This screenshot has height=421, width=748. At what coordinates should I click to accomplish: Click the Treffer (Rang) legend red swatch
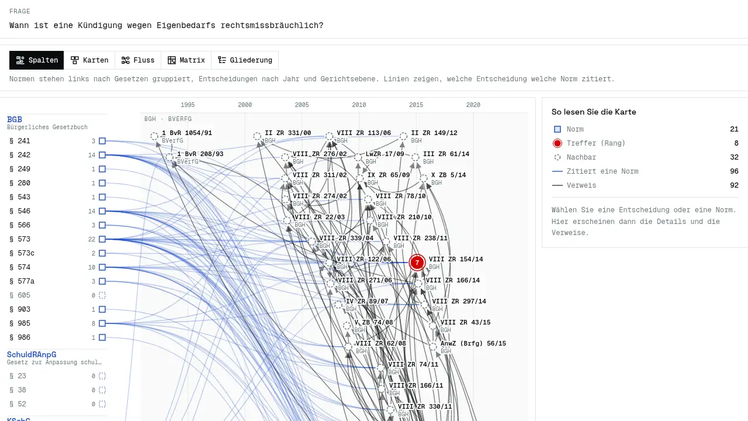(x=557, y=143)
